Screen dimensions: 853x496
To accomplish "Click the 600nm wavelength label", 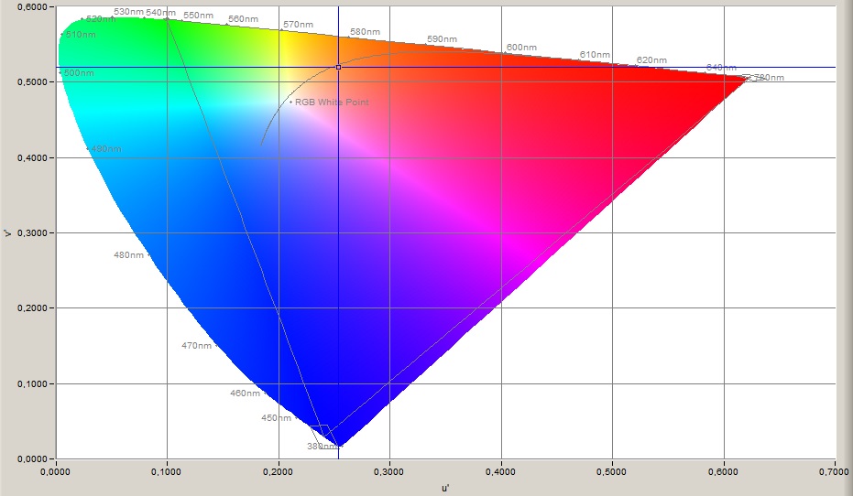I will coord(521,48).
